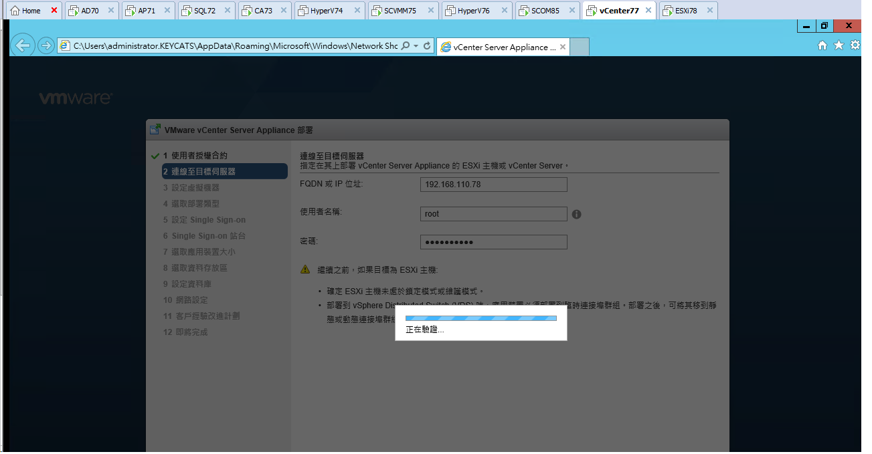Screen dimensions: 872x454
Task: Click the deployment wizard title icon
Action: (x=155, y=130)
